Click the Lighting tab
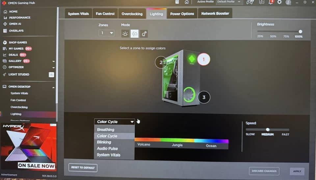This screenshot has width=316, height=180. pos(156,14)
